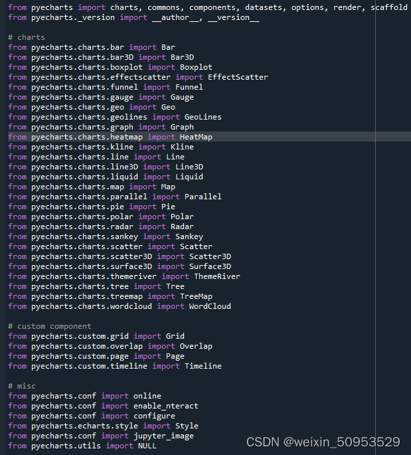This screenshot has height=455, width=411.
Task: Click the 'Line3D' class name
Action: coord(189,167)
